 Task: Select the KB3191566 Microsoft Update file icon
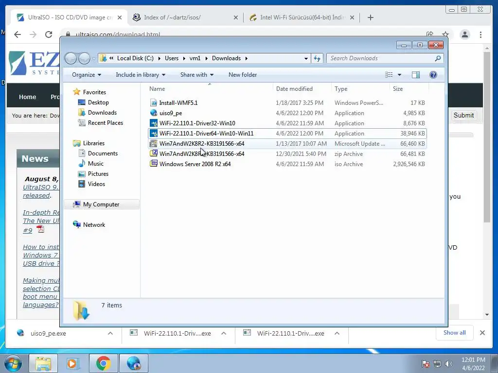pos(153,143)
